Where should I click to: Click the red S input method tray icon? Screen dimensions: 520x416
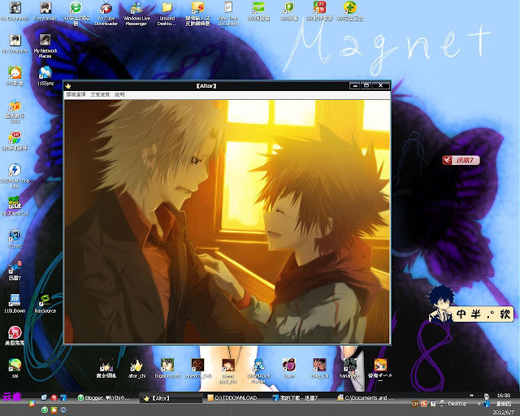tap(424, 404)
